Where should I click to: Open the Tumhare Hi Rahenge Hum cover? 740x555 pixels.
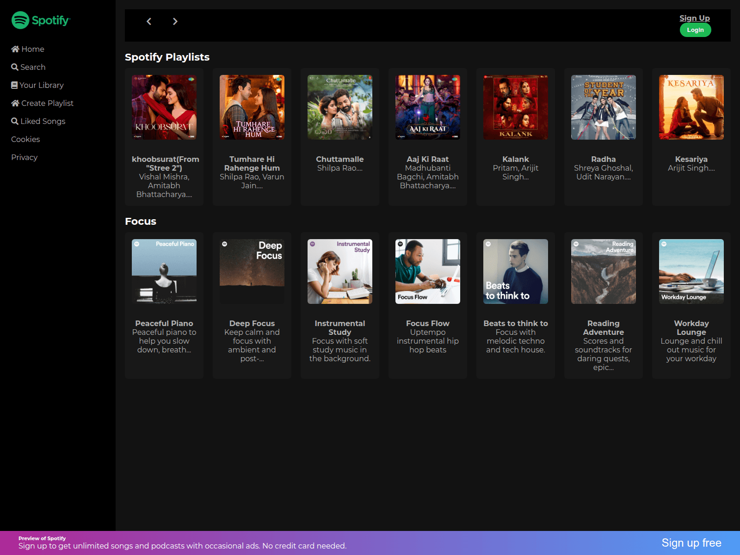click(252, 107)
